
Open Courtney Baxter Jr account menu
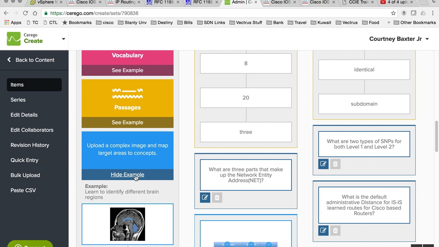[399, 39]
